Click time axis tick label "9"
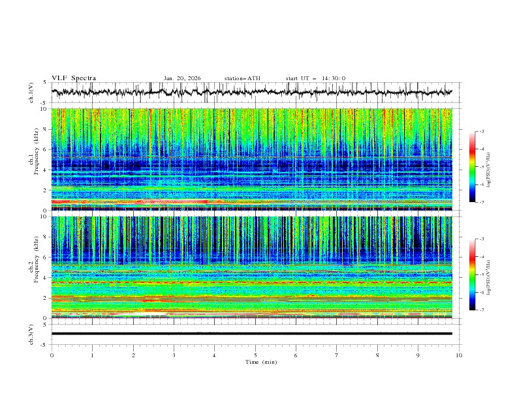Screen dimensions: 517x399 [x=418, y=355]
